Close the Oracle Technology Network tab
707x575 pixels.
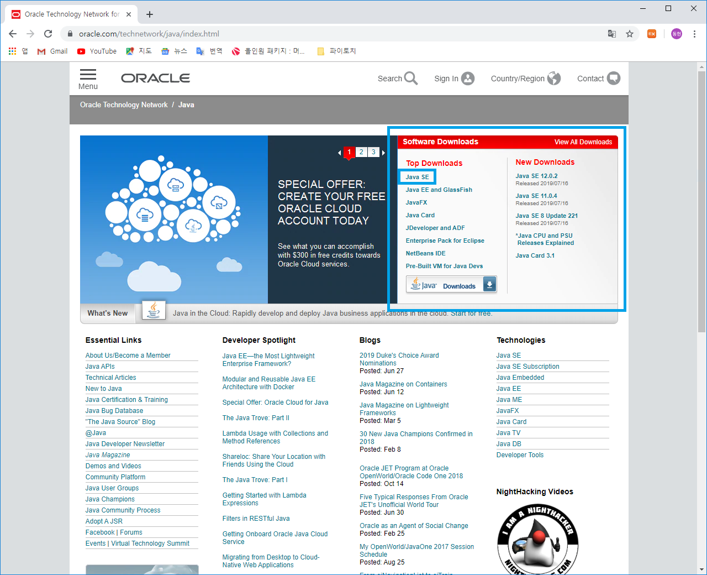(x=129, y=14)
